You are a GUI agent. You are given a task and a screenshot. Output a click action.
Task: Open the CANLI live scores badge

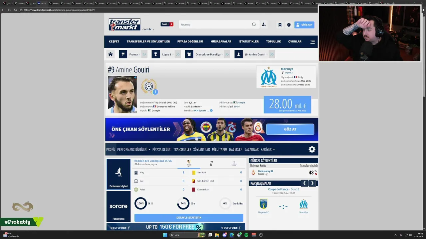click(x=167, y=24)
